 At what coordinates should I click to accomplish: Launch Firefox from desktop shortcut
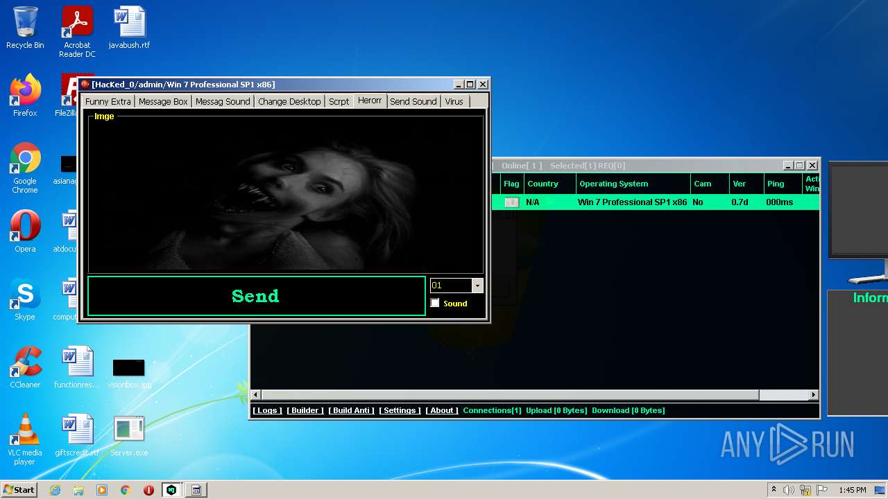pos(25,96)
